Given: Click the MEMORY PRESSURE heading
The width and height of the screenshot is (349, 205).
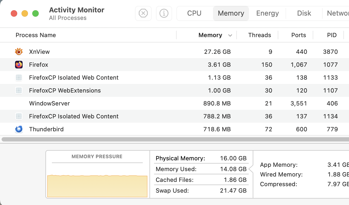Looking at the screenshot, I should 97,156.
